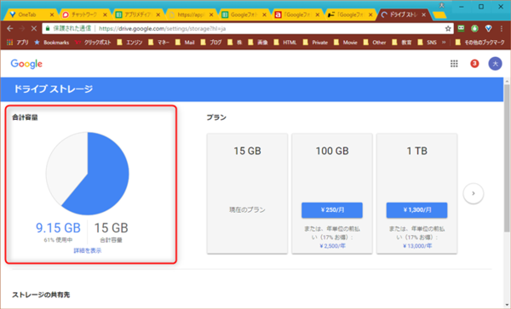Click the Chrome user profile icon in title bar
511x309 pixels.
point(442,6)
